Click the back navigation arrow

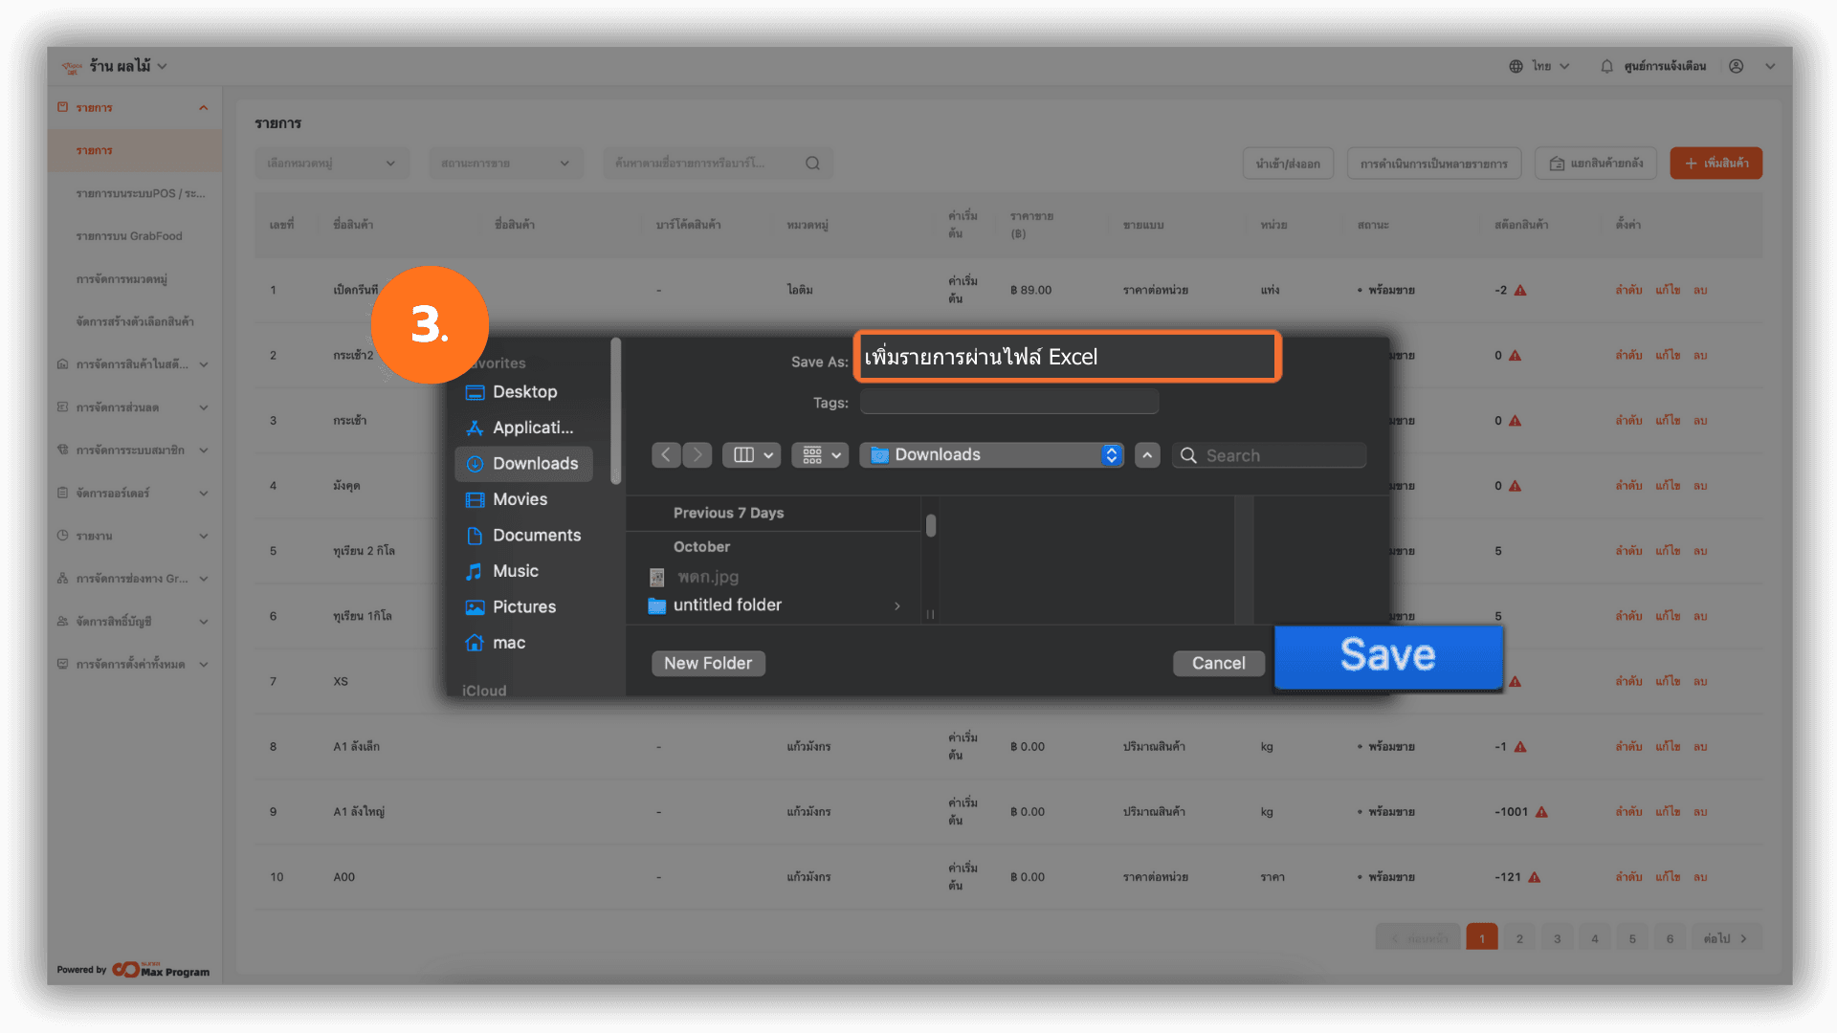click(666, 455)
